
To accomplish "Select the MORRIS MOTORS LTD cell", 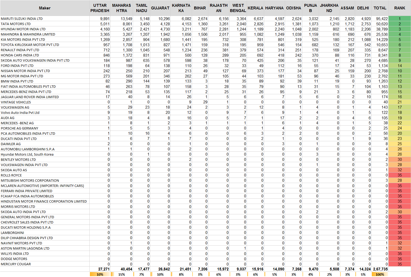I will pos(45,207).
